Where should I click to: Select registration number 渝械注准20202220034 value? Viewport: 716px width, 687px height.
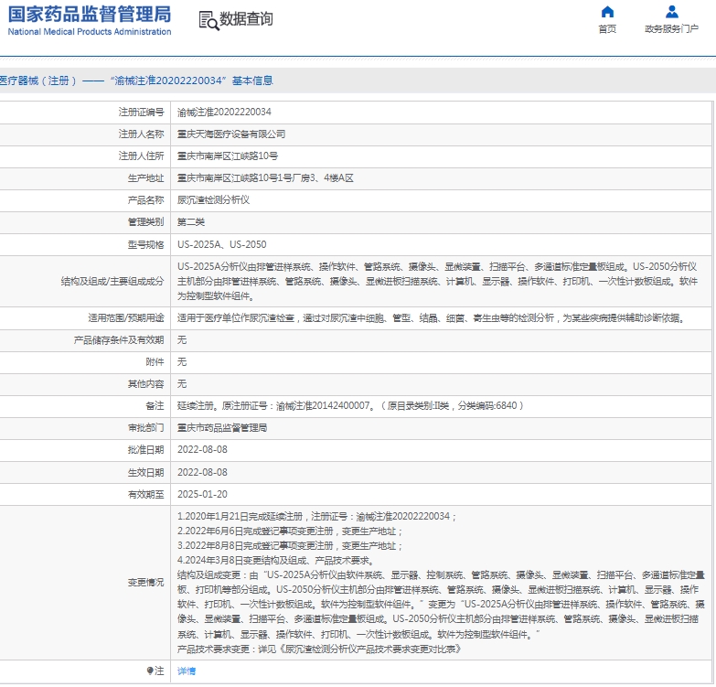224,112
